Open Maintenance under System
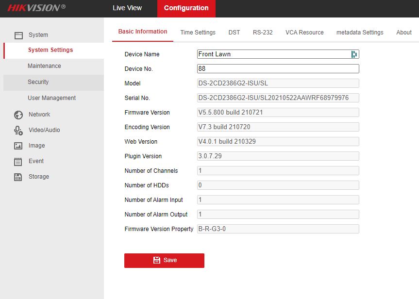419x299 pixels. click(x=44, y=66)
